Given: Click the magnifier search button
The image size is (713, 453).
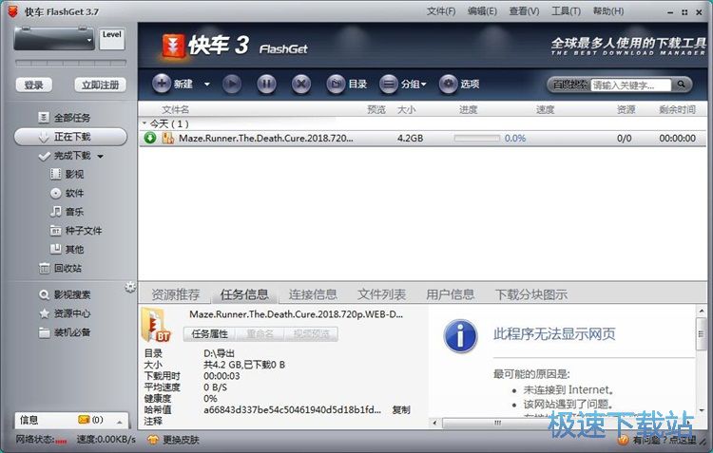Looking at the screenshot, I should pyautogui.click(x=682, y=85).
